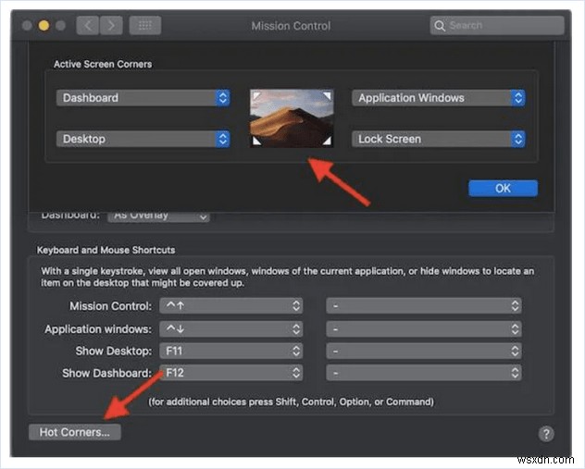The image size is (585, 469).
Task: Click the search magnifier icon
Action: click(x=440, y=26)
